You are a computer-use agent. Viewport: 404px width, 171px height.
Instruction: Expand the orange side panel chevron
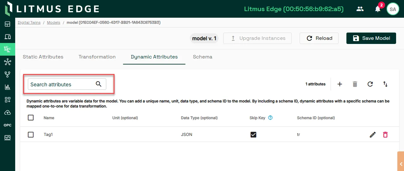401,164
